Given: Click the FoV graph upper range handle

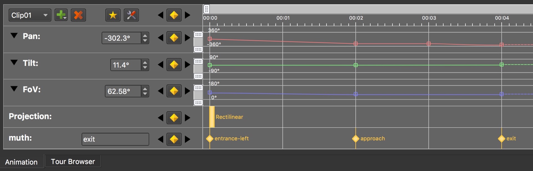Looking at the screenshot, I should (198, 88).
